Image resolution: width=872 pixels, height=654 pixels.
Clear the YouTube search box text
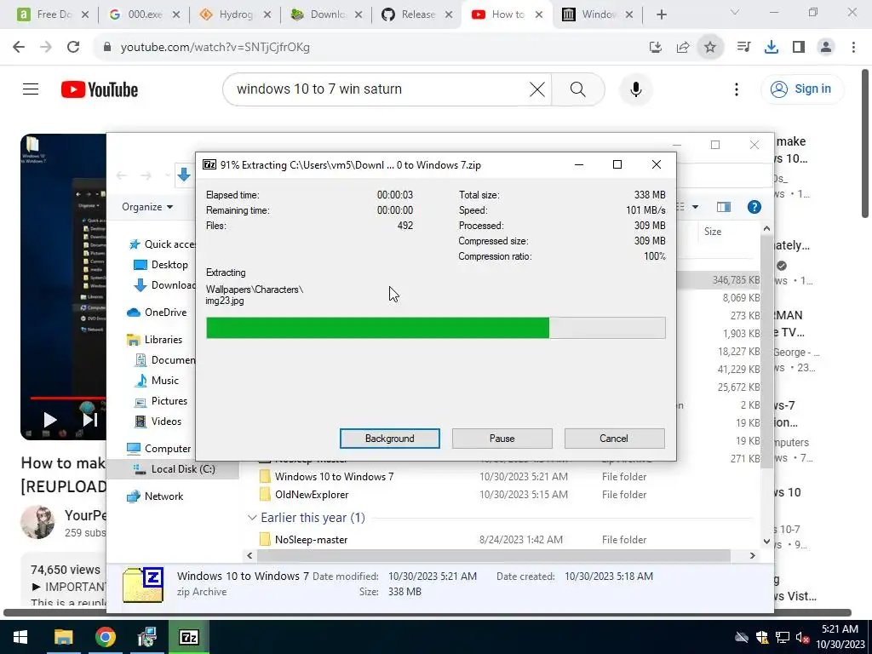(x=536, y=89)
